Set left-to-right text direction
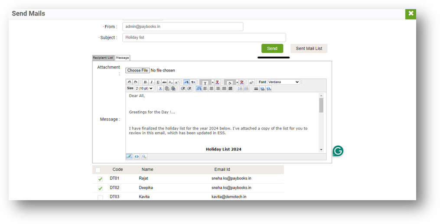The image size is (440, 224). (187, 82)
